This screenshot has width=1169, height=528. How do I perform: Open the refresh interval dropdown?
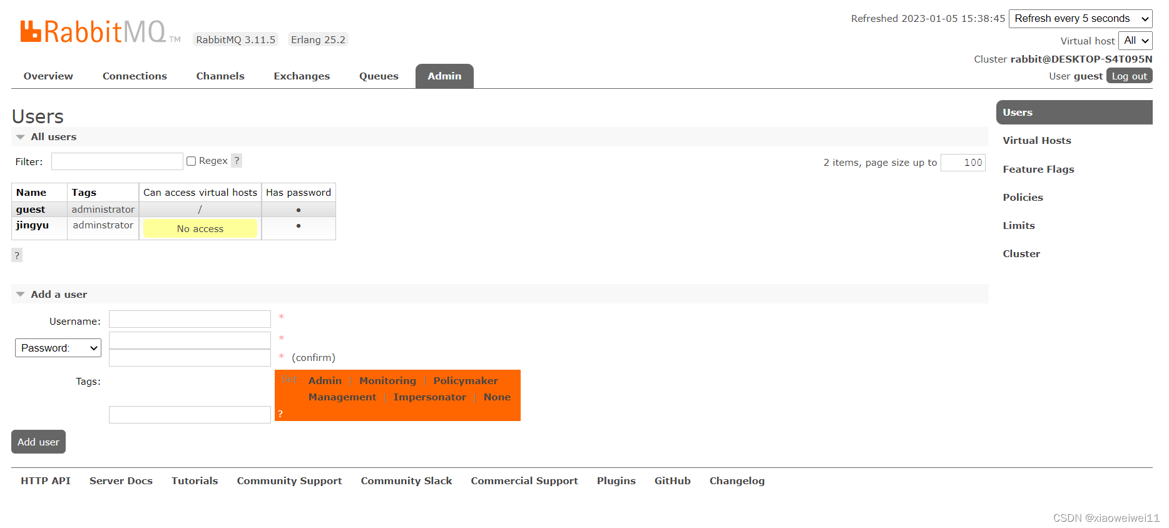point(1081,19)
